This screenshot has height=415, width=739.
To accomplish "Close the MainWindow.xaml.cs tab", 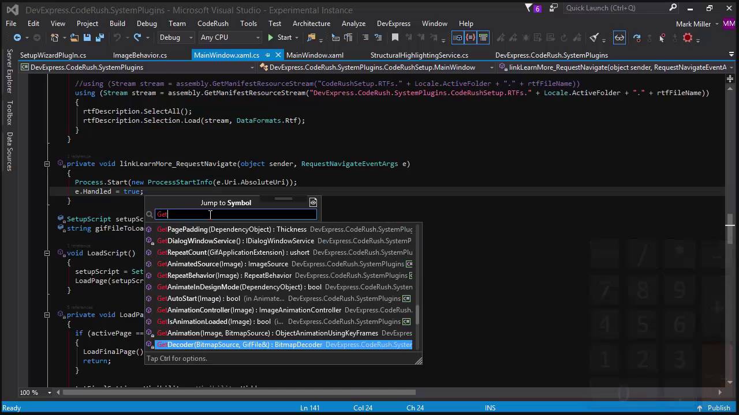I will click(278, 55).
